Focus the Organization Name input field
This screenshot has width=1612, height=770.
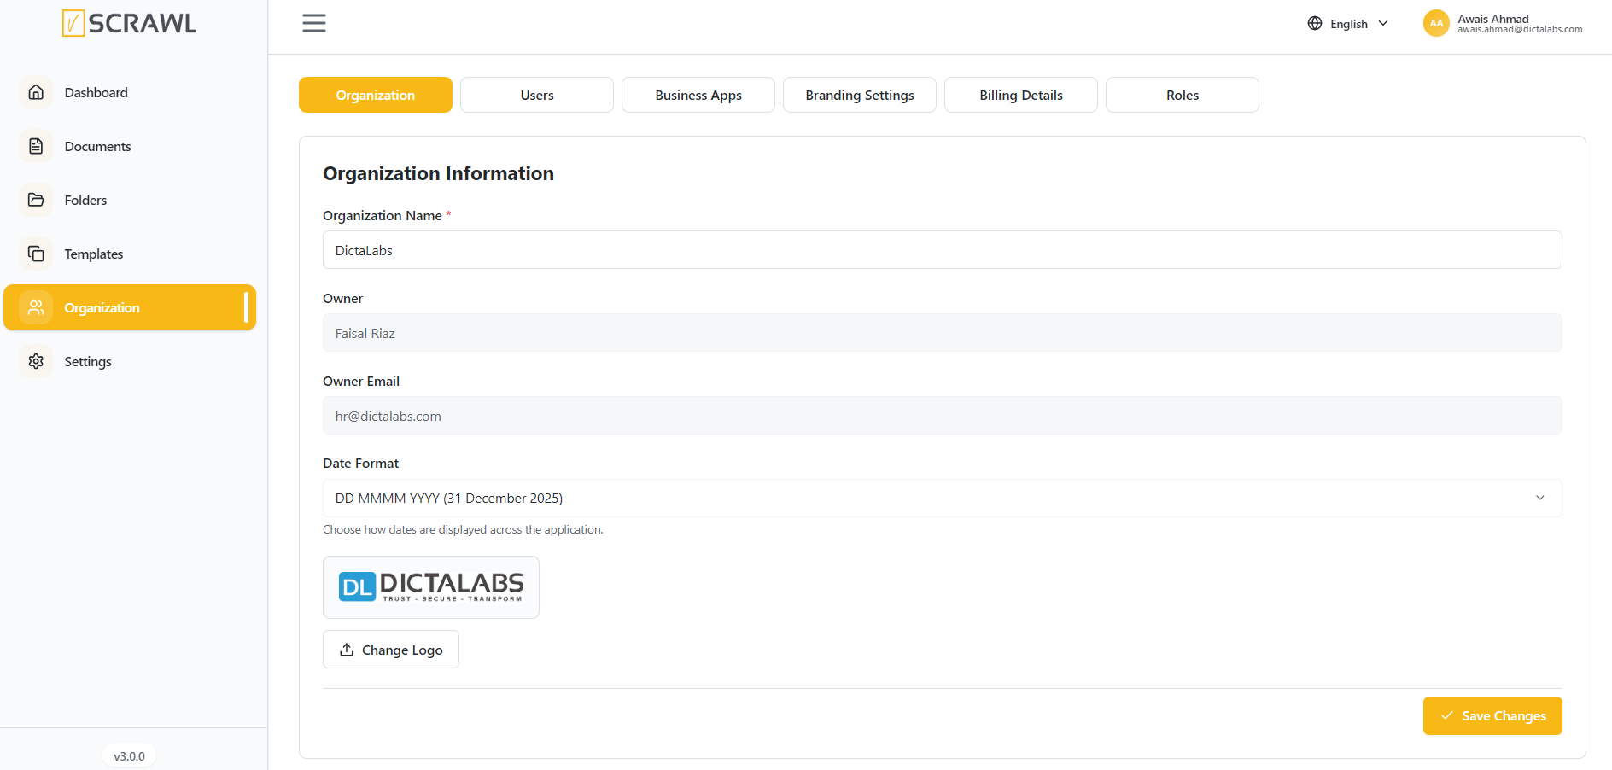click(942, 250)
